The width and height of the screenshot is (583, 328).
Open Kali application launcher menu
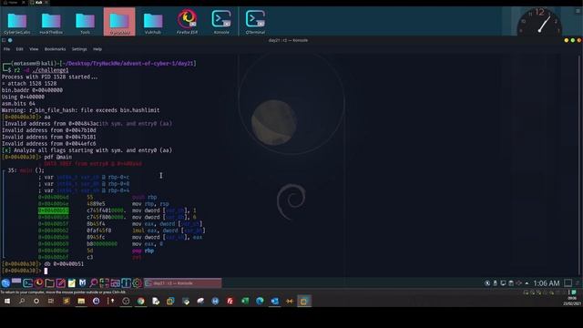(x=5, y=283)
